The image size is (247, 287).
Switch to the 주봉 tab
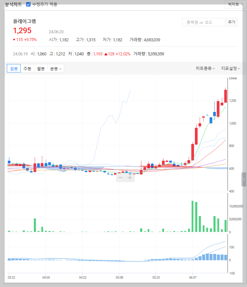(x=27, y=68)
